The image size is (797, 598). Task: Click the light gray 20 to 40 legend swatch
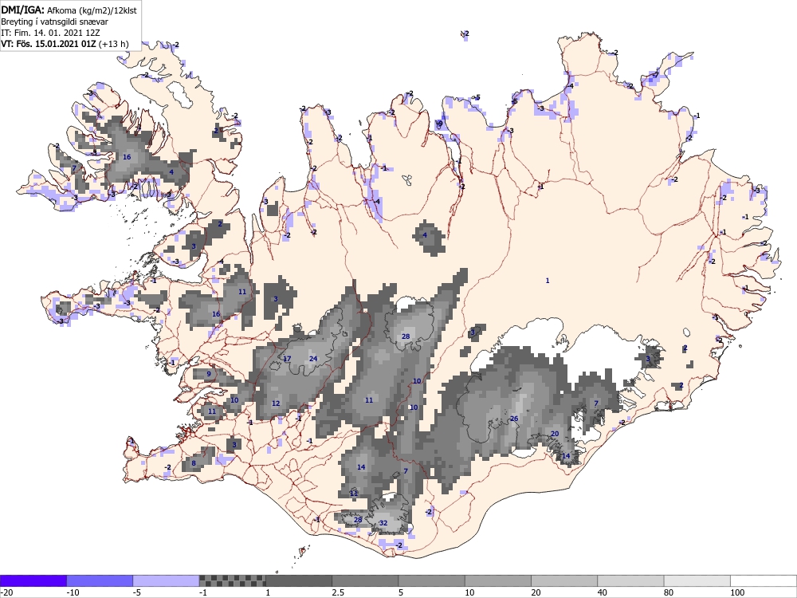pyautogui.click(x=564, y=580)
